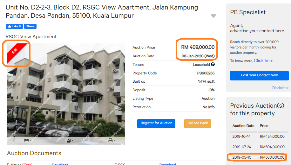Click the bedroom bed icon under photo

pos(27,140)
